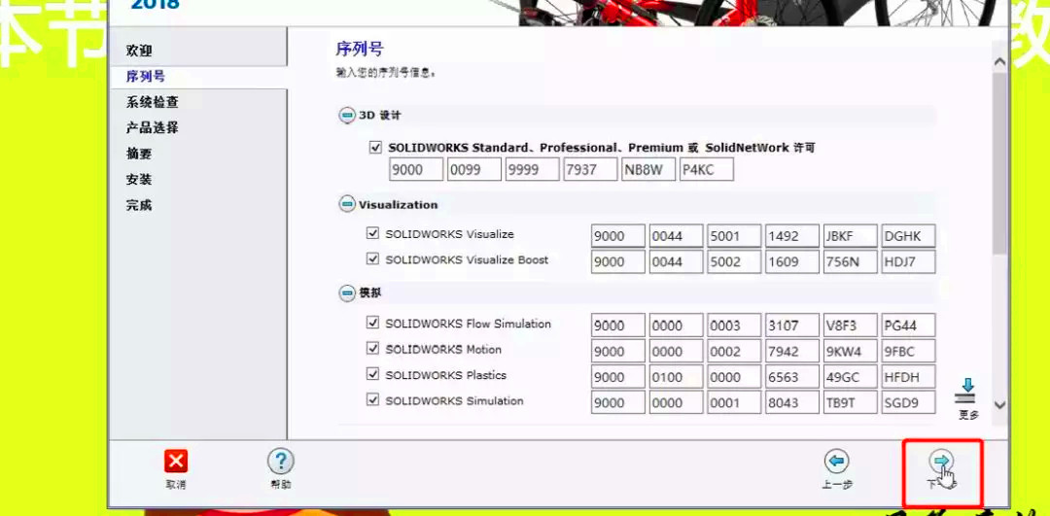Viewport: 1050px width, 516px height.
Task: Click the Visualize Boost field 756N
Action: point(851,261)
